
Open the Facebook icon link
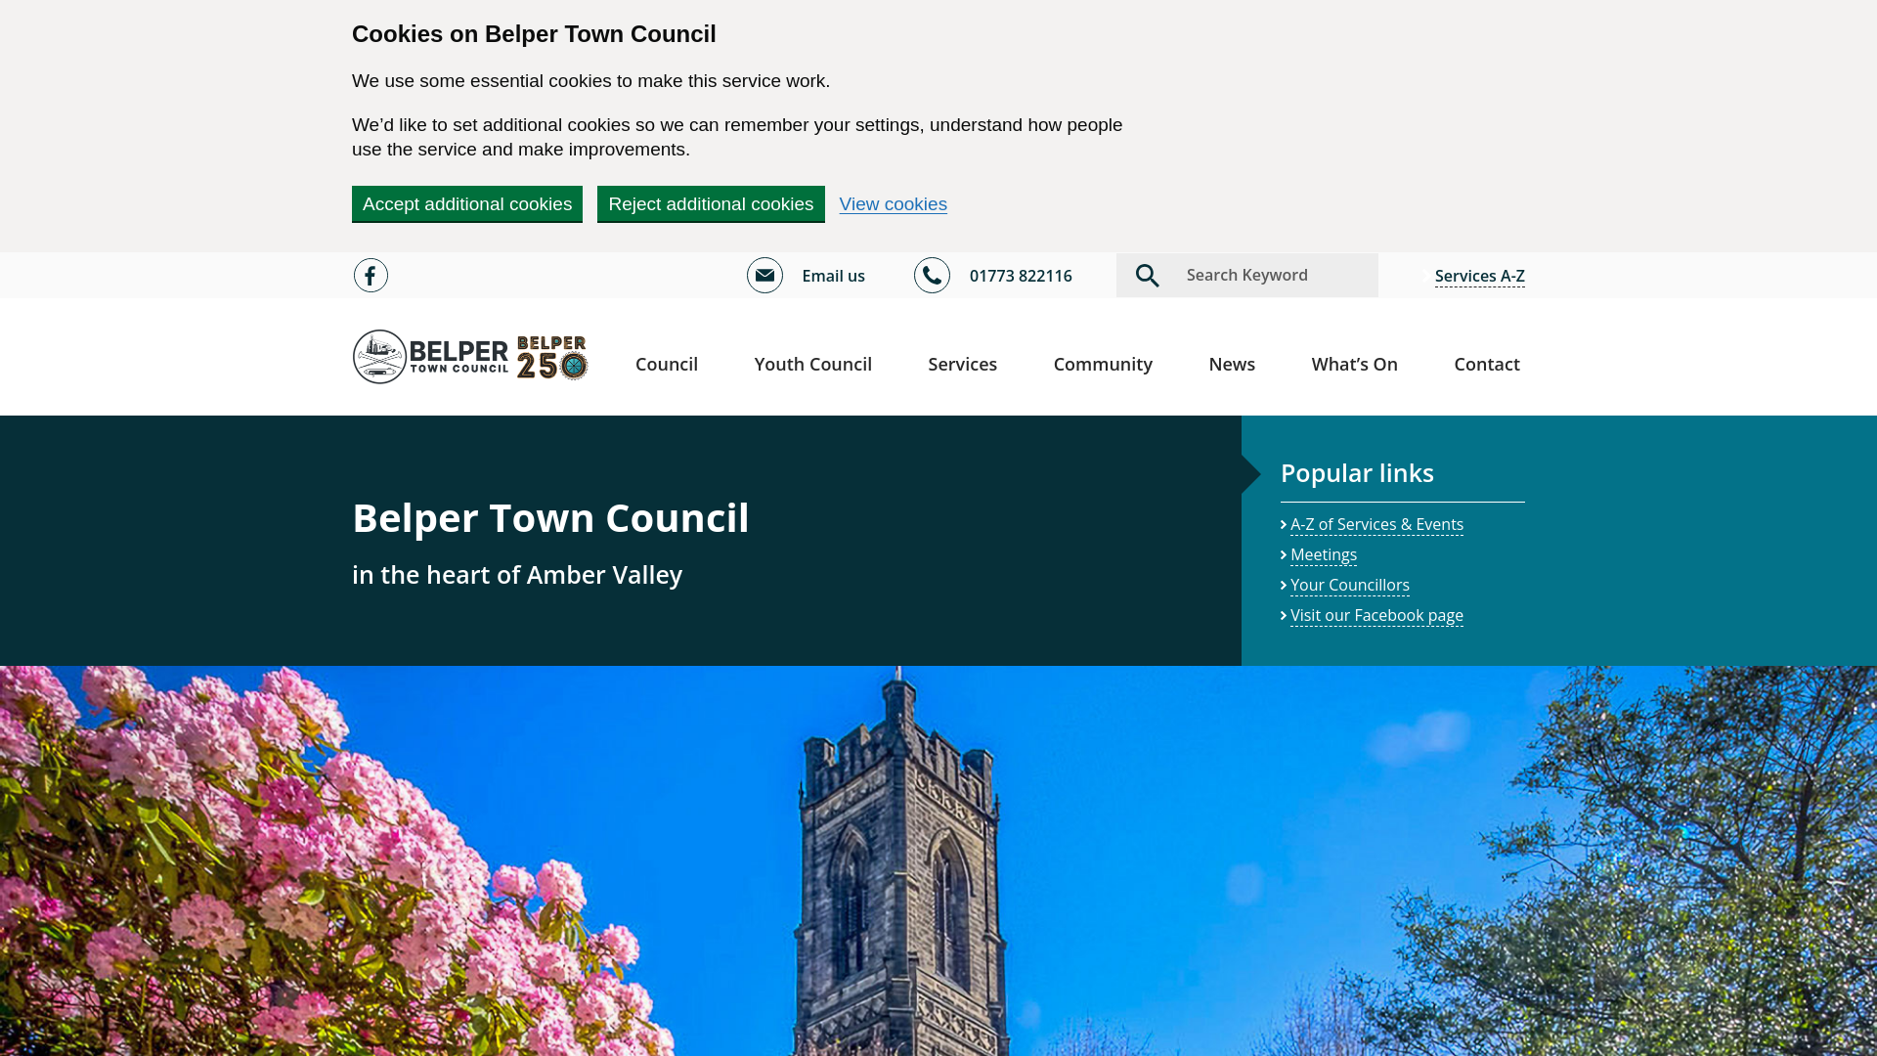371,276
